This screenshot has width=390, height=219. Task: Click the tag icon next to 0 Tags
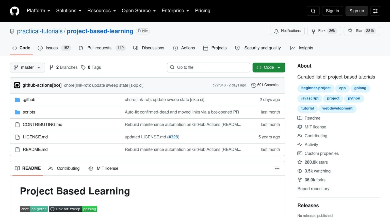(x=83, y=67)
